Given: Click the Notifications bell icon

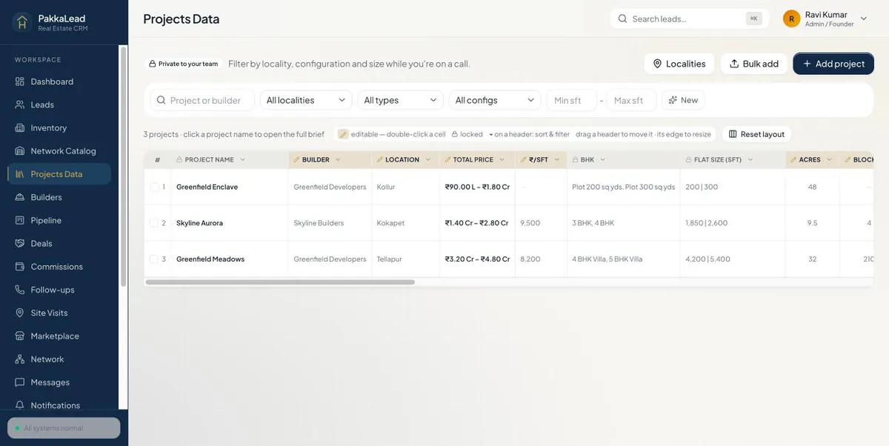Looking at the screenshot, I should 20,405.
